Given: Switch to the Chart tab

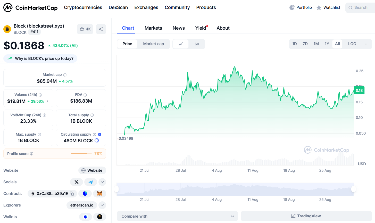Looking at the screenshot, I should pos(128,28).
